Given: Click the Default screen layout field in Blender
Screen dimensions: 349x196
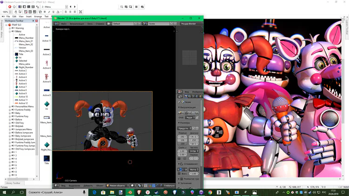Looking at the screenshot, I should 123,24.
